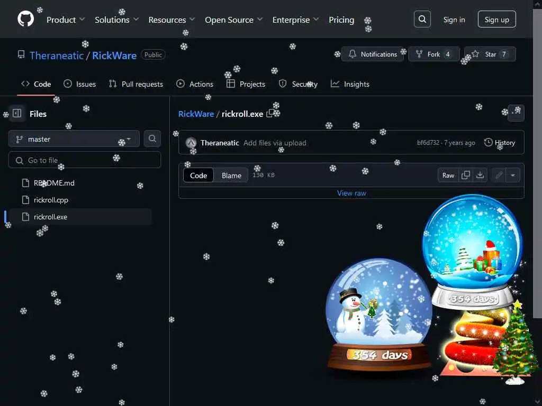This screenshot has width=542, height=406.
Task: Select the Blame view toggle
Action: pos(231,175)
